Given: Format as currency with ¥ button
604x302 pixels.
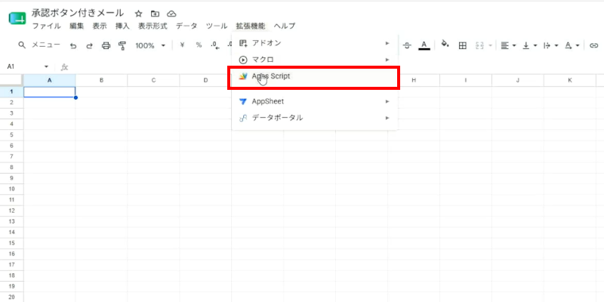Looking at the screenshot, I should pyautogui.click(x=182, y=45).
